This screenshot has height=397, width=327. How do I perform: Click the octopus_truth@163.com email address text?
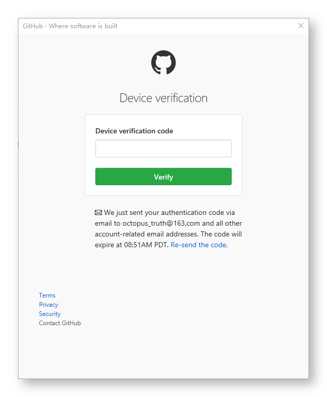pos(161,224)
